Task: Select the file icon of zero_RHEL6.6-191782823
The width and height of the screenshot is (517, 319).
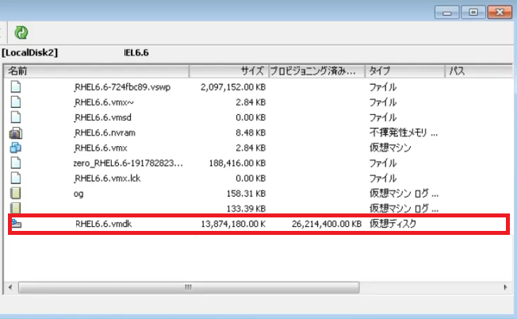Action: (x=16, y=163)
